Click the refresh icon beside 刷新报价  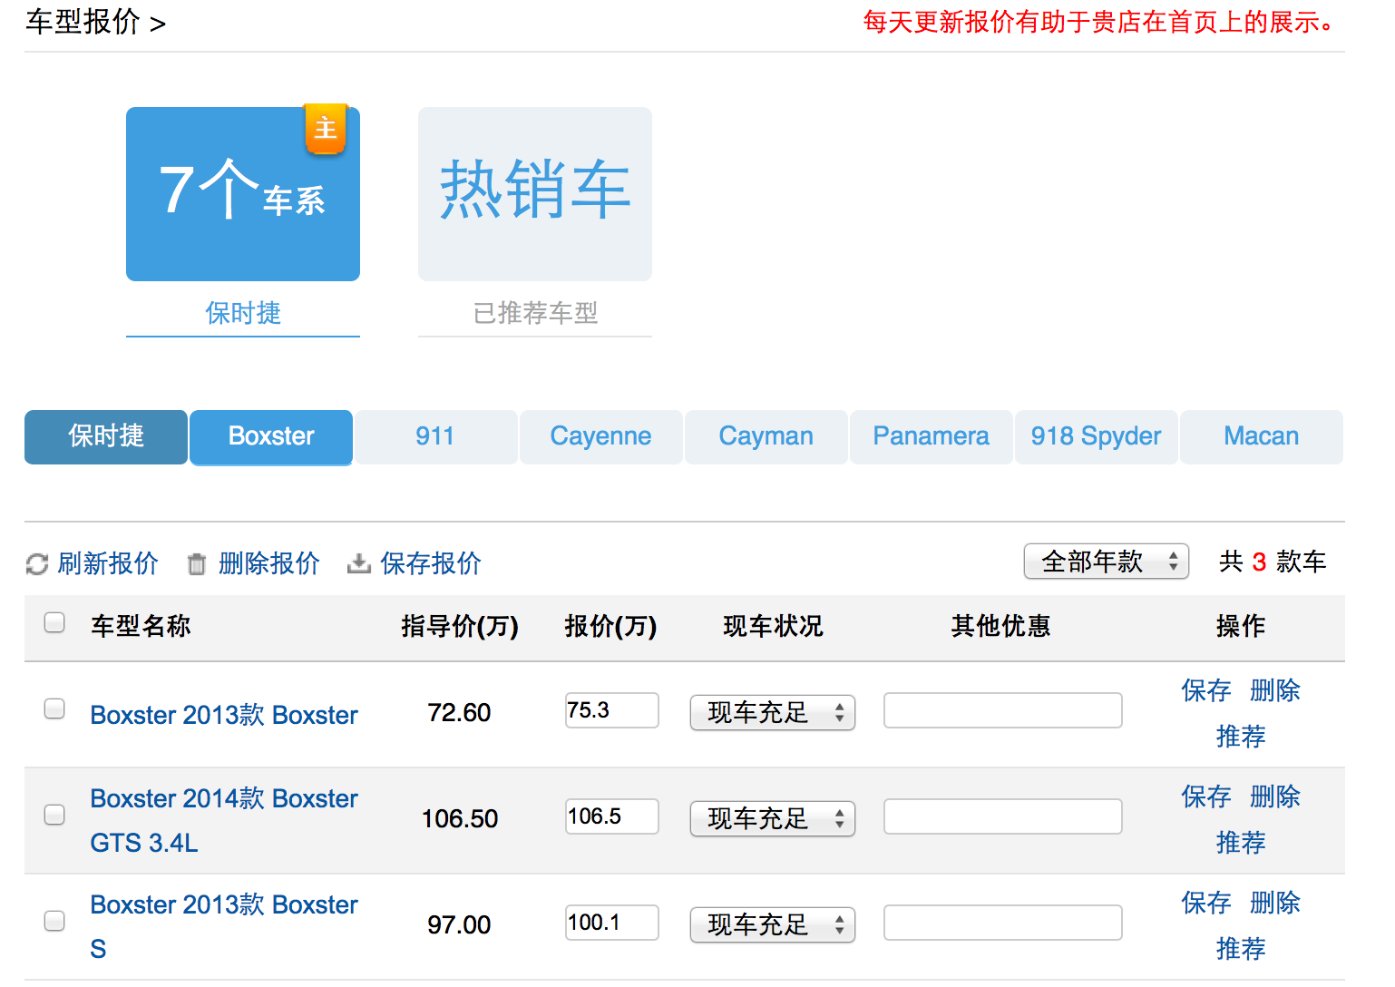[x=37, y=564]
